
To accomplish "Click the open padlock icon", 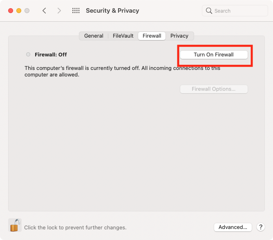I will (x=15, y=225).
